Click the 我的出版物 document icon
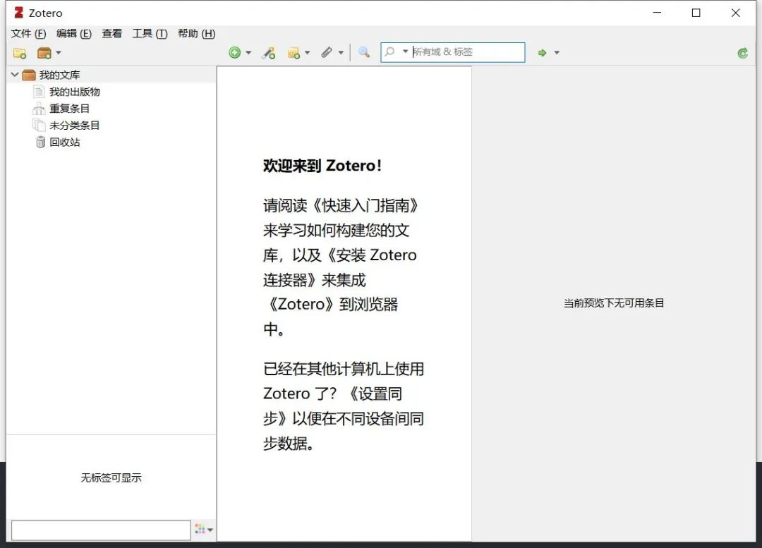Viewport: 762px width, 548px height. (39, 92)
